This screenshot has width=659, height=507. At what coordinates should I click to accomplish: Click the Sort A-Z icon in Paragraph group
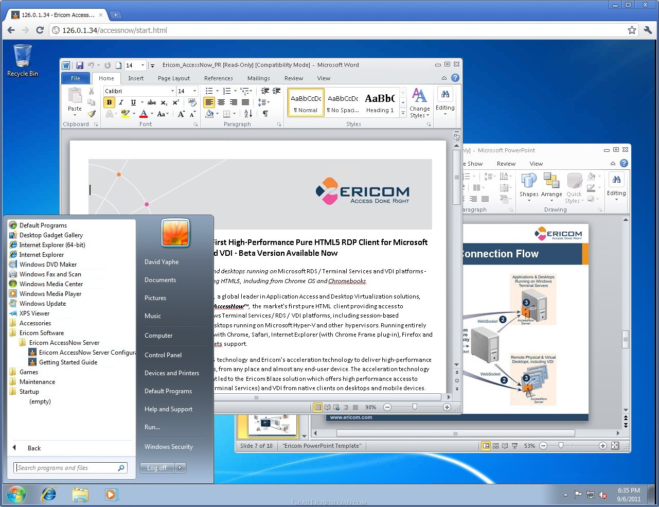point(248,114)
